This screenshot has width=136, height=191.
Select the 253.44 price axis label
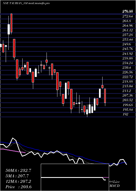128,40
